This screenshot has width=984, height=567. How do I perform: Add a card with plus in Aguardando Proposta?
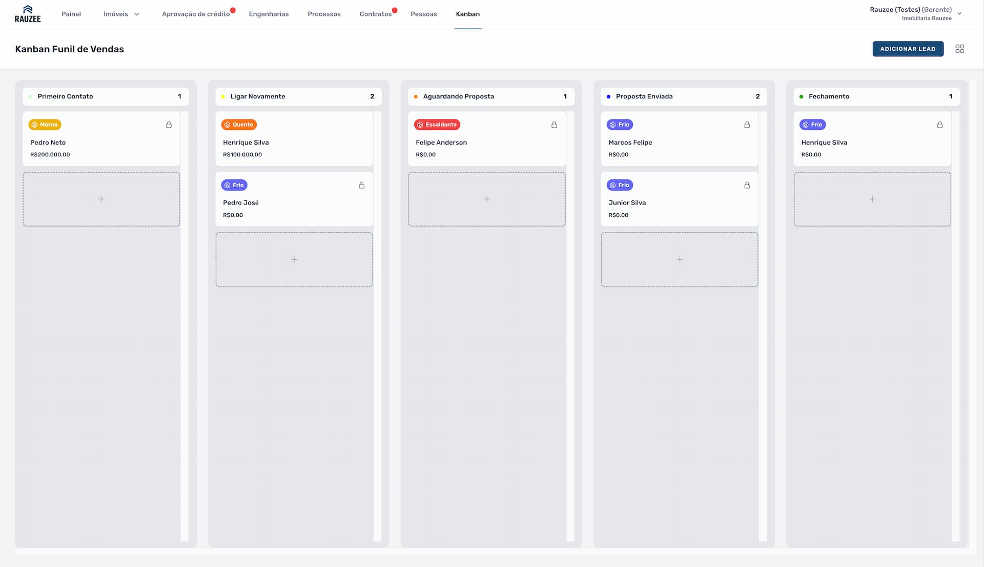coord(486,199)
